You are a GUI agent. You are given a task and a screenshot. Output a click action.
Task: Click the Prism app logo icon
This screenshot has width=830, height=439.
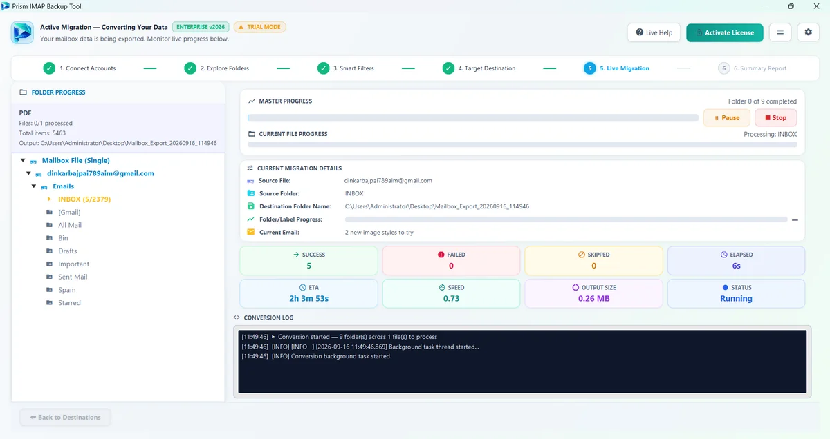[x=22, y=32]
